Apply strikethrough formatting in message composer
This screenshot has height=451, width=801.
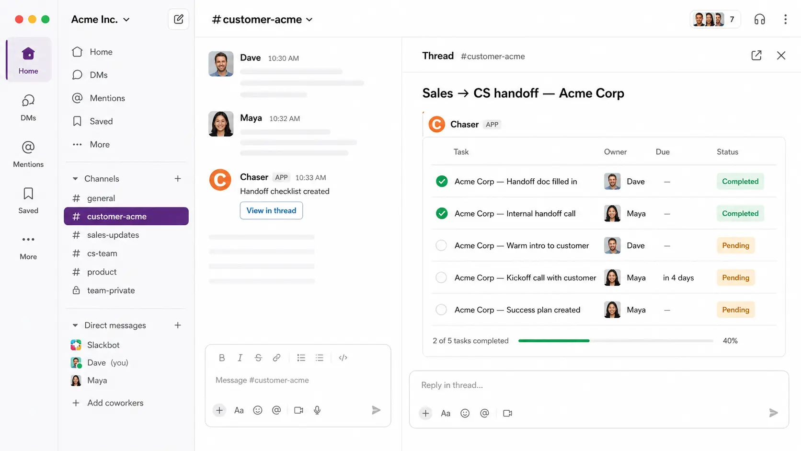click(x=258, y=358)
